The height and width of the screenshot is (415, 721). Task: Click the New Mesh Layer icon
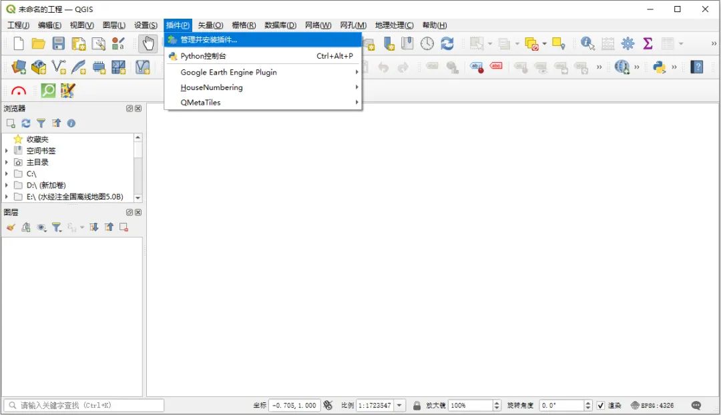point(118,67)
